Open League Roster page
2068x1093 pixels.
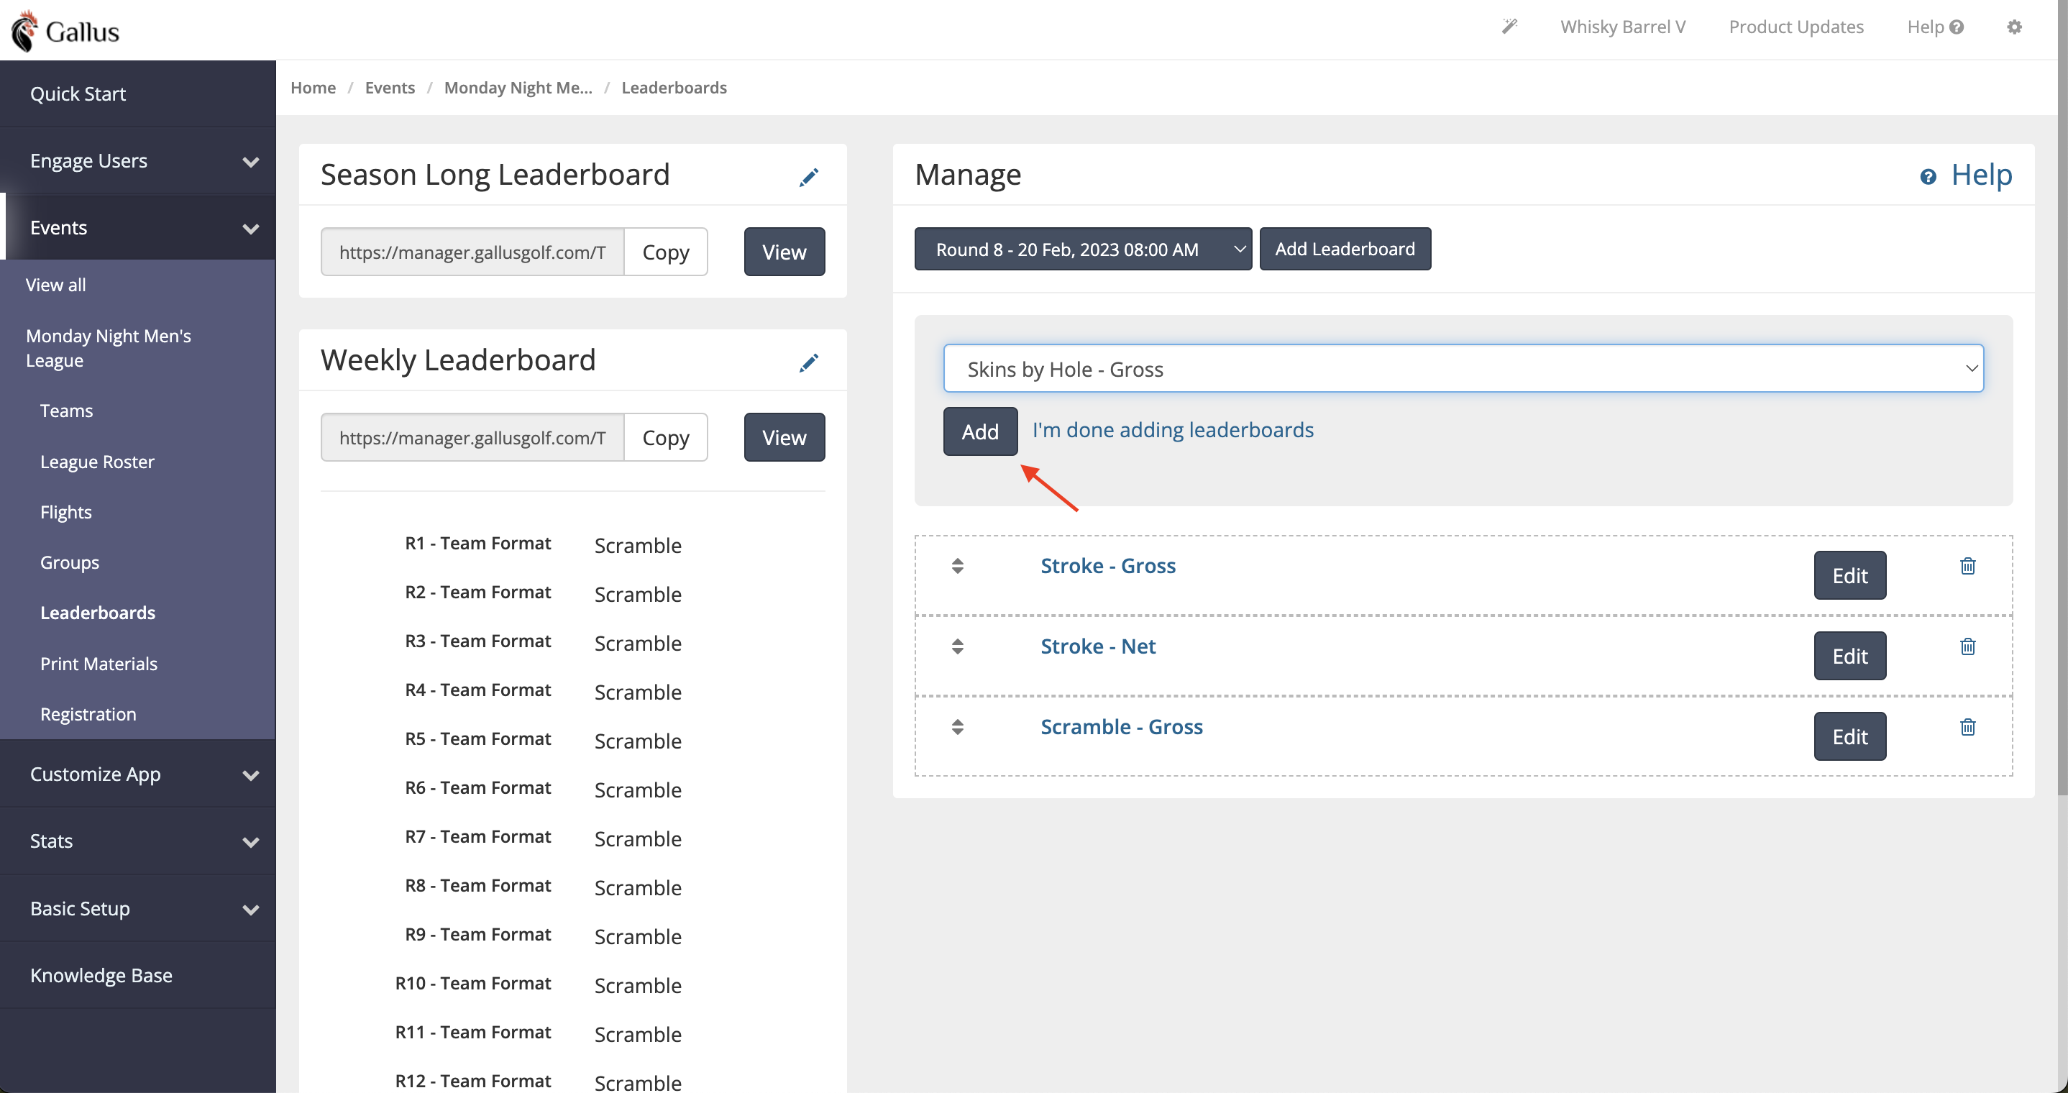97,461
